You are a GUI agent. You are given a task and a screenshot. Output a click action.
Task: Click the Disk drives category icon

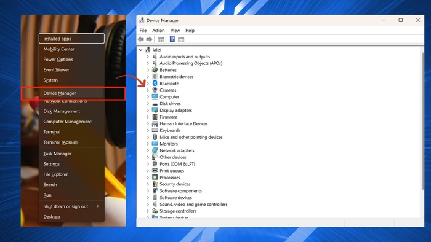click(x=155, y=104)
